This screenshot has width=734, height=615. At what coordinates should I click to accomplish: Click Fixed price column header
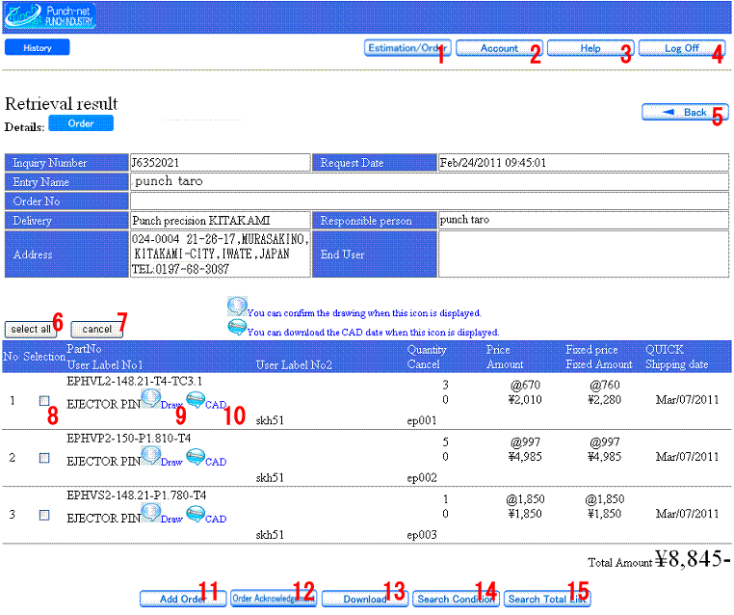[x=591, y=350]
